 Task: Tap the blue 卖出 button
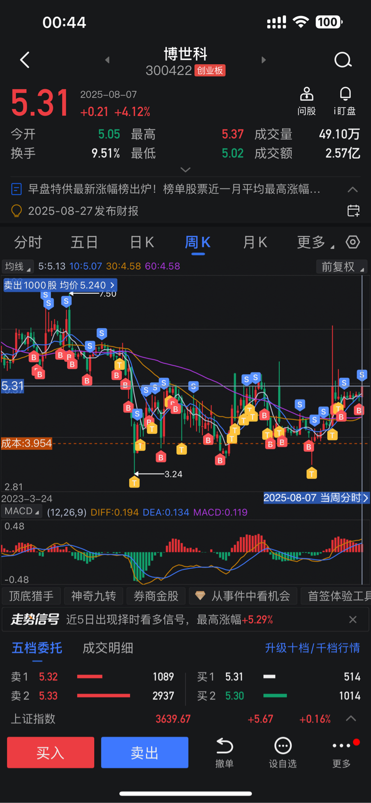144,753
